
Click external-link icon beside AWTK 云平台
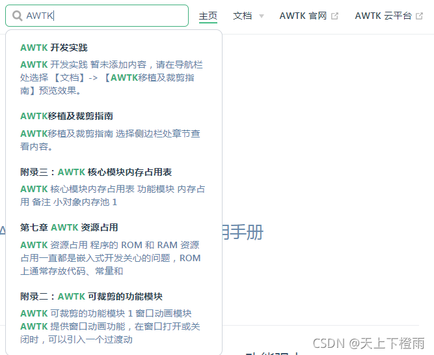click(419, 16)
